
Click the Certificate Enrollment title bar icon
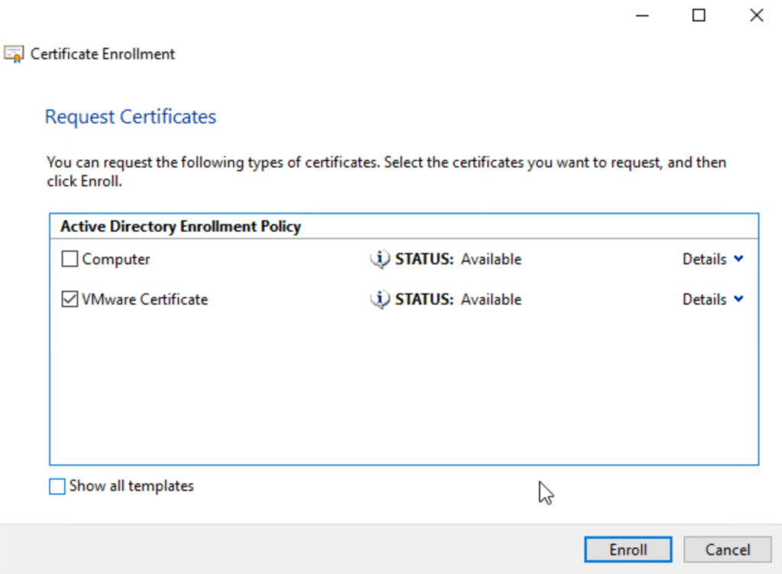[14, 54]
